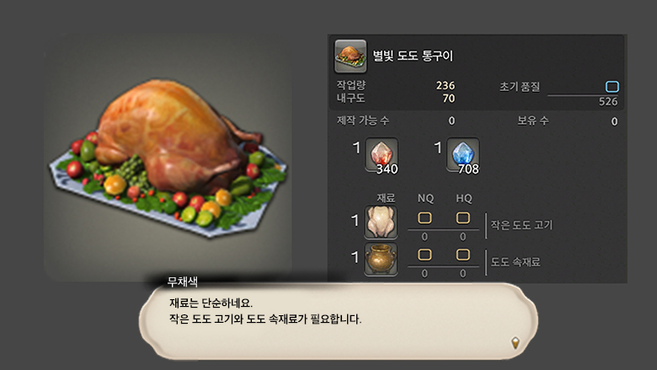Select the blue water crystal icon
Viewport: 657px width, 370px height.
(463, 154)
